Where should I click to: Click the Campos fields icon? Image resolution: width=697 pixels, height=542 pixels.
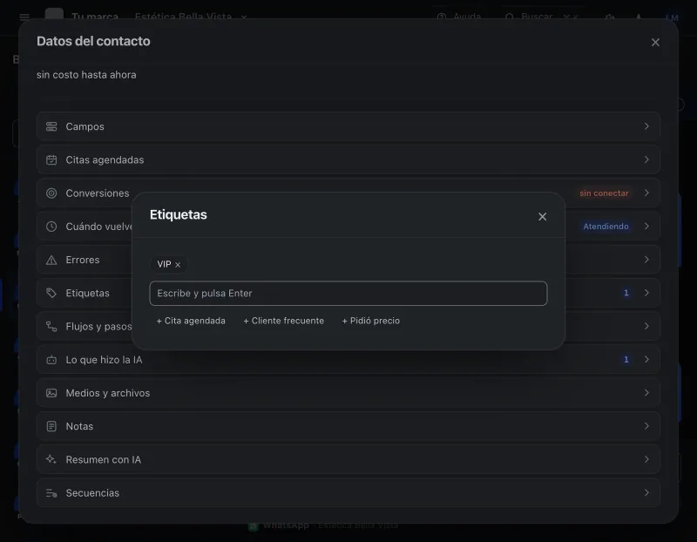51,126
